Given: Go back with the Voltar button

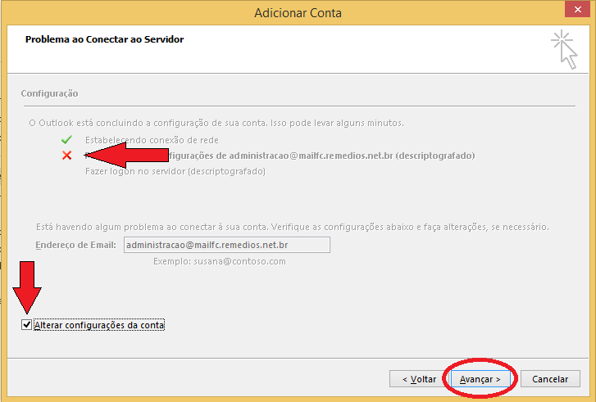Looking at the screenshot, I should point(419,379).
